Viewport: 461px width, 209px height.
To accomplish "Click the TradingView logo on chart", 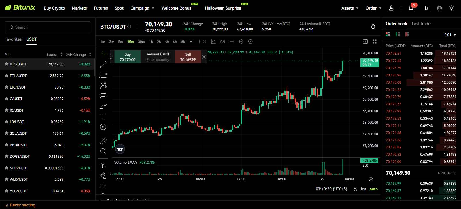I will 120,149.
